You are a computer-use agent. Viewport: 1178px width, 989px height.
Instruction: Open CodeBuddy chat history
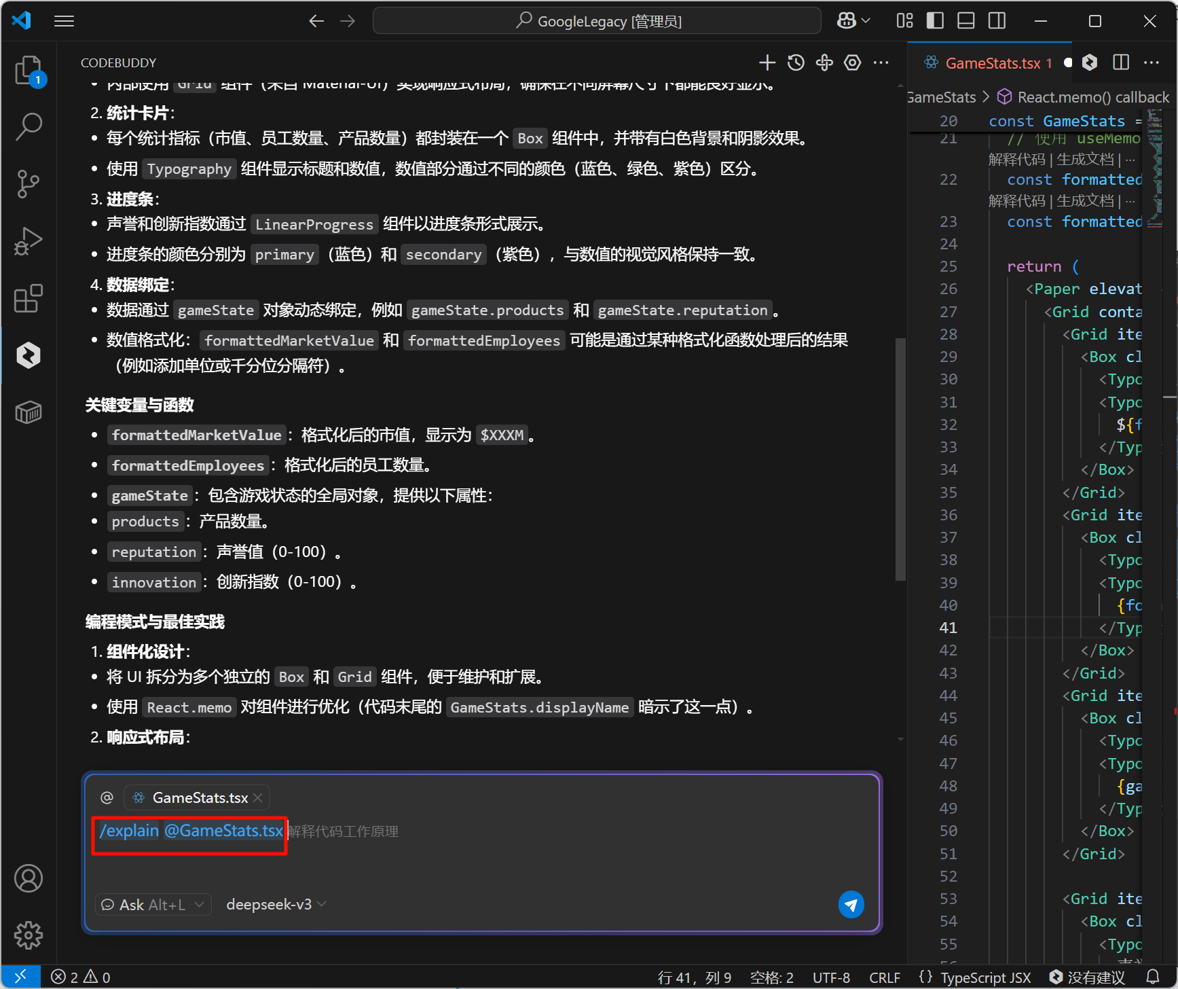point(796,63)
